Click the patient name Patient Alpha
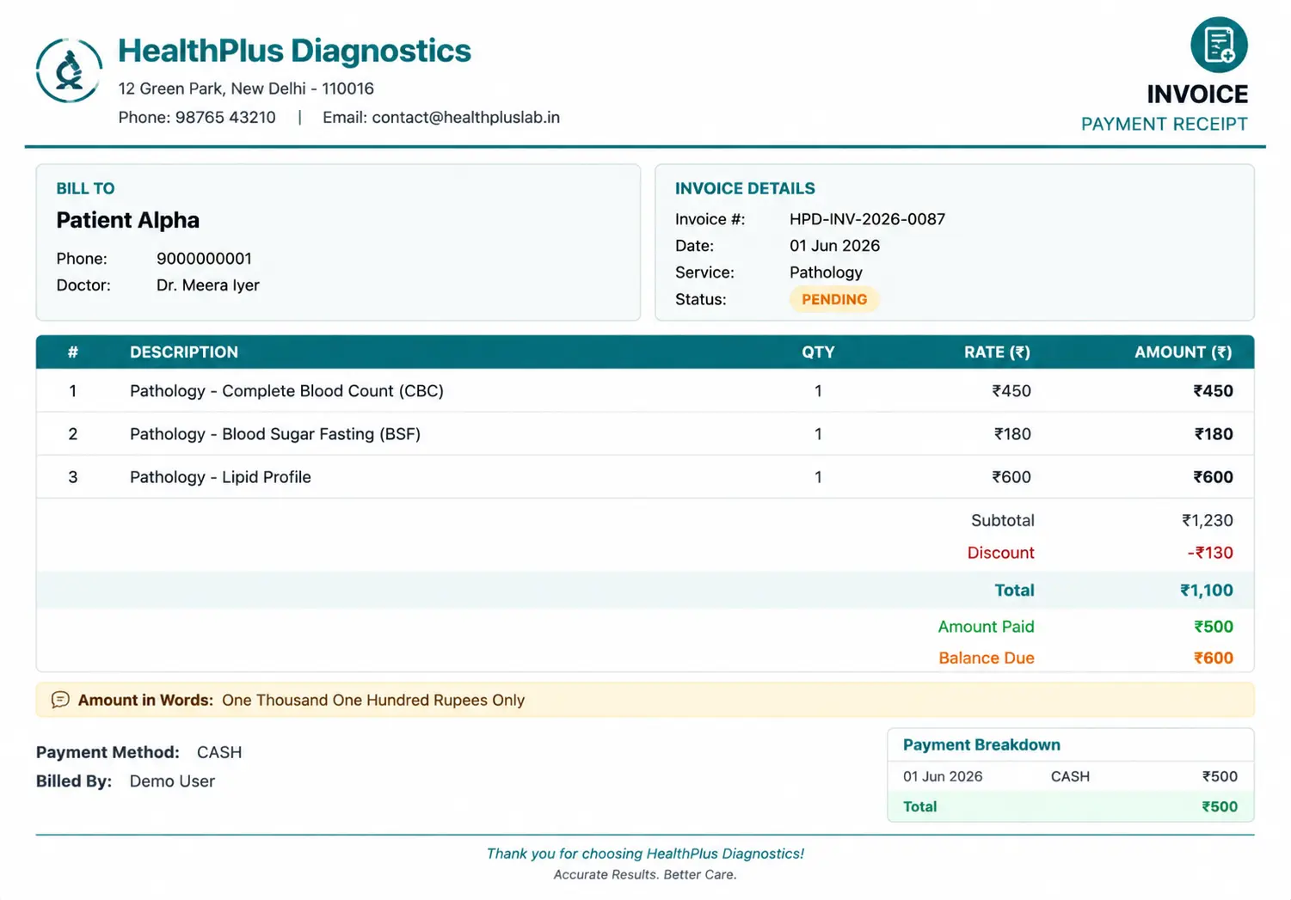 pyautogui.click(x=128, y=220)
